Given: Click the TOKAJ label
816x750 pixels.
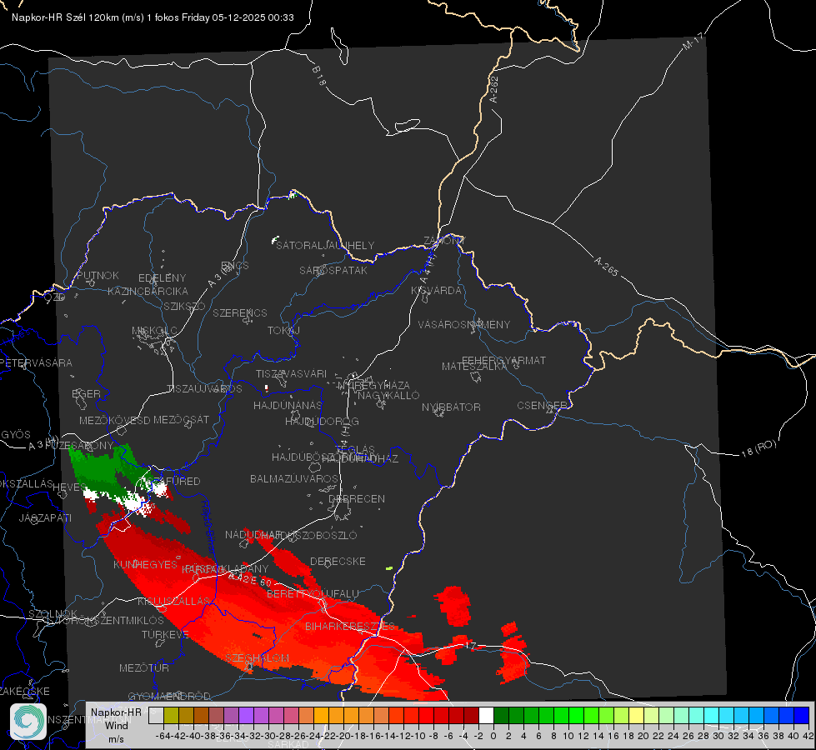Looking at the screenshot, I should coord(284,331).
